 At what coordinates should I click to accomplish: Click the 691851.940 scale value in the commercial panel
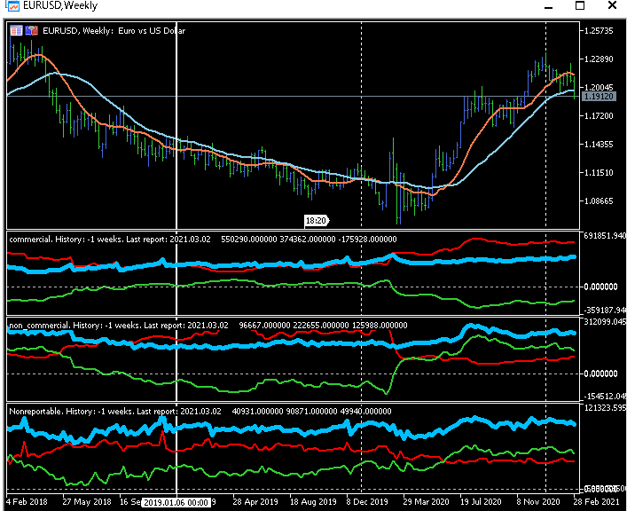pyautogui.click(x=605, y=236)
